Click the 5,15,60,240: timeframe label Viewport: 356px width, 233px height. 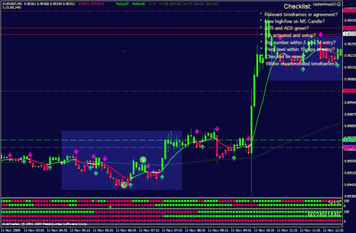12,7
